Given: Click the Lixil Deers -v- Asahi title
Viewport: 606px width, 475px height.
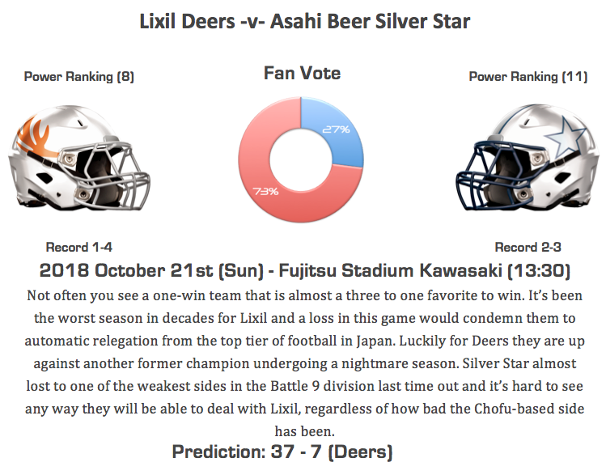Looking at the screenshot, I should [x=304, y=21].
